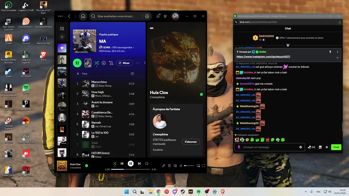
Task: Open playlist more options dots
Action: (138, 63)
